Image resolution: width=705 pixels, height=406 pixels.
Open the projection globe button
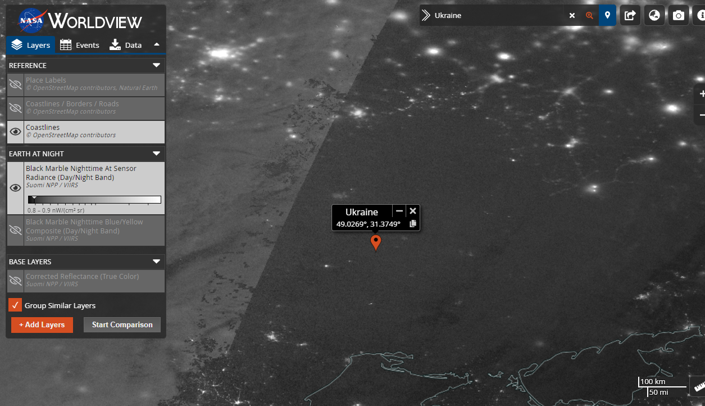(654, 15)
